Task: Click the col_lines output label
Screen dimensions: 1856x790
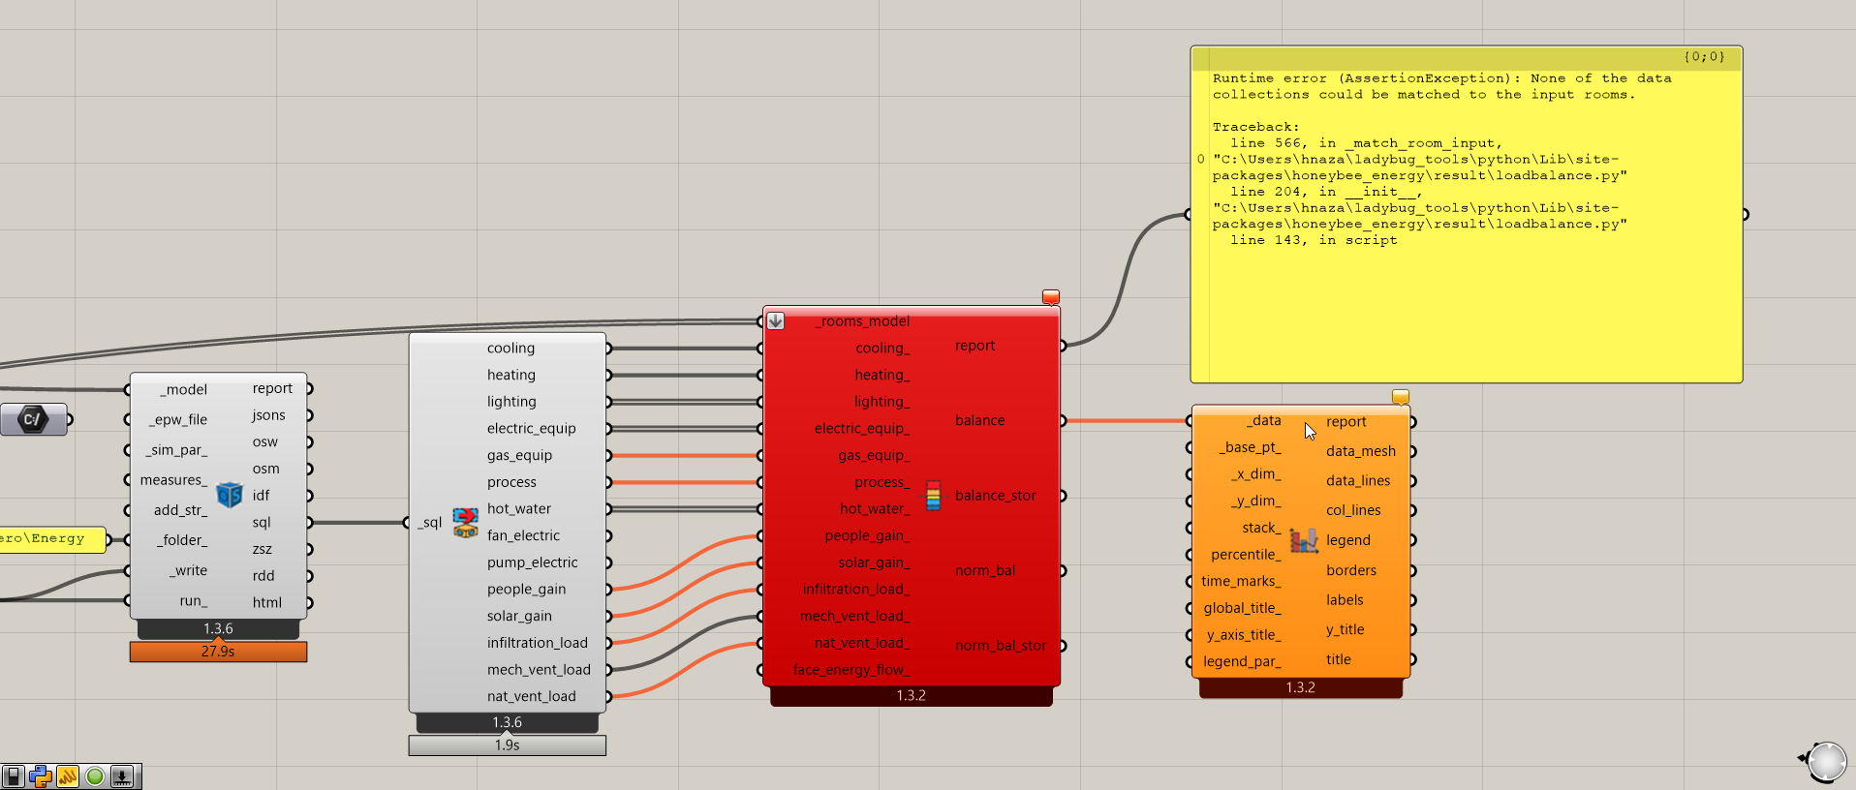Action: pyautogui.click(x=1353, y=510)
